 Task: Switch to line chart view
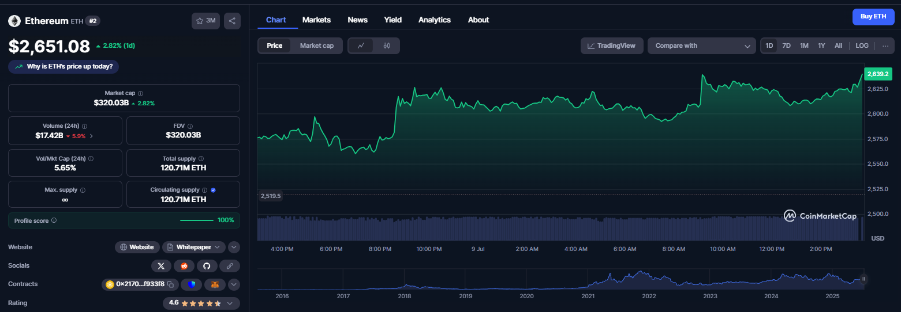(361, 45)
